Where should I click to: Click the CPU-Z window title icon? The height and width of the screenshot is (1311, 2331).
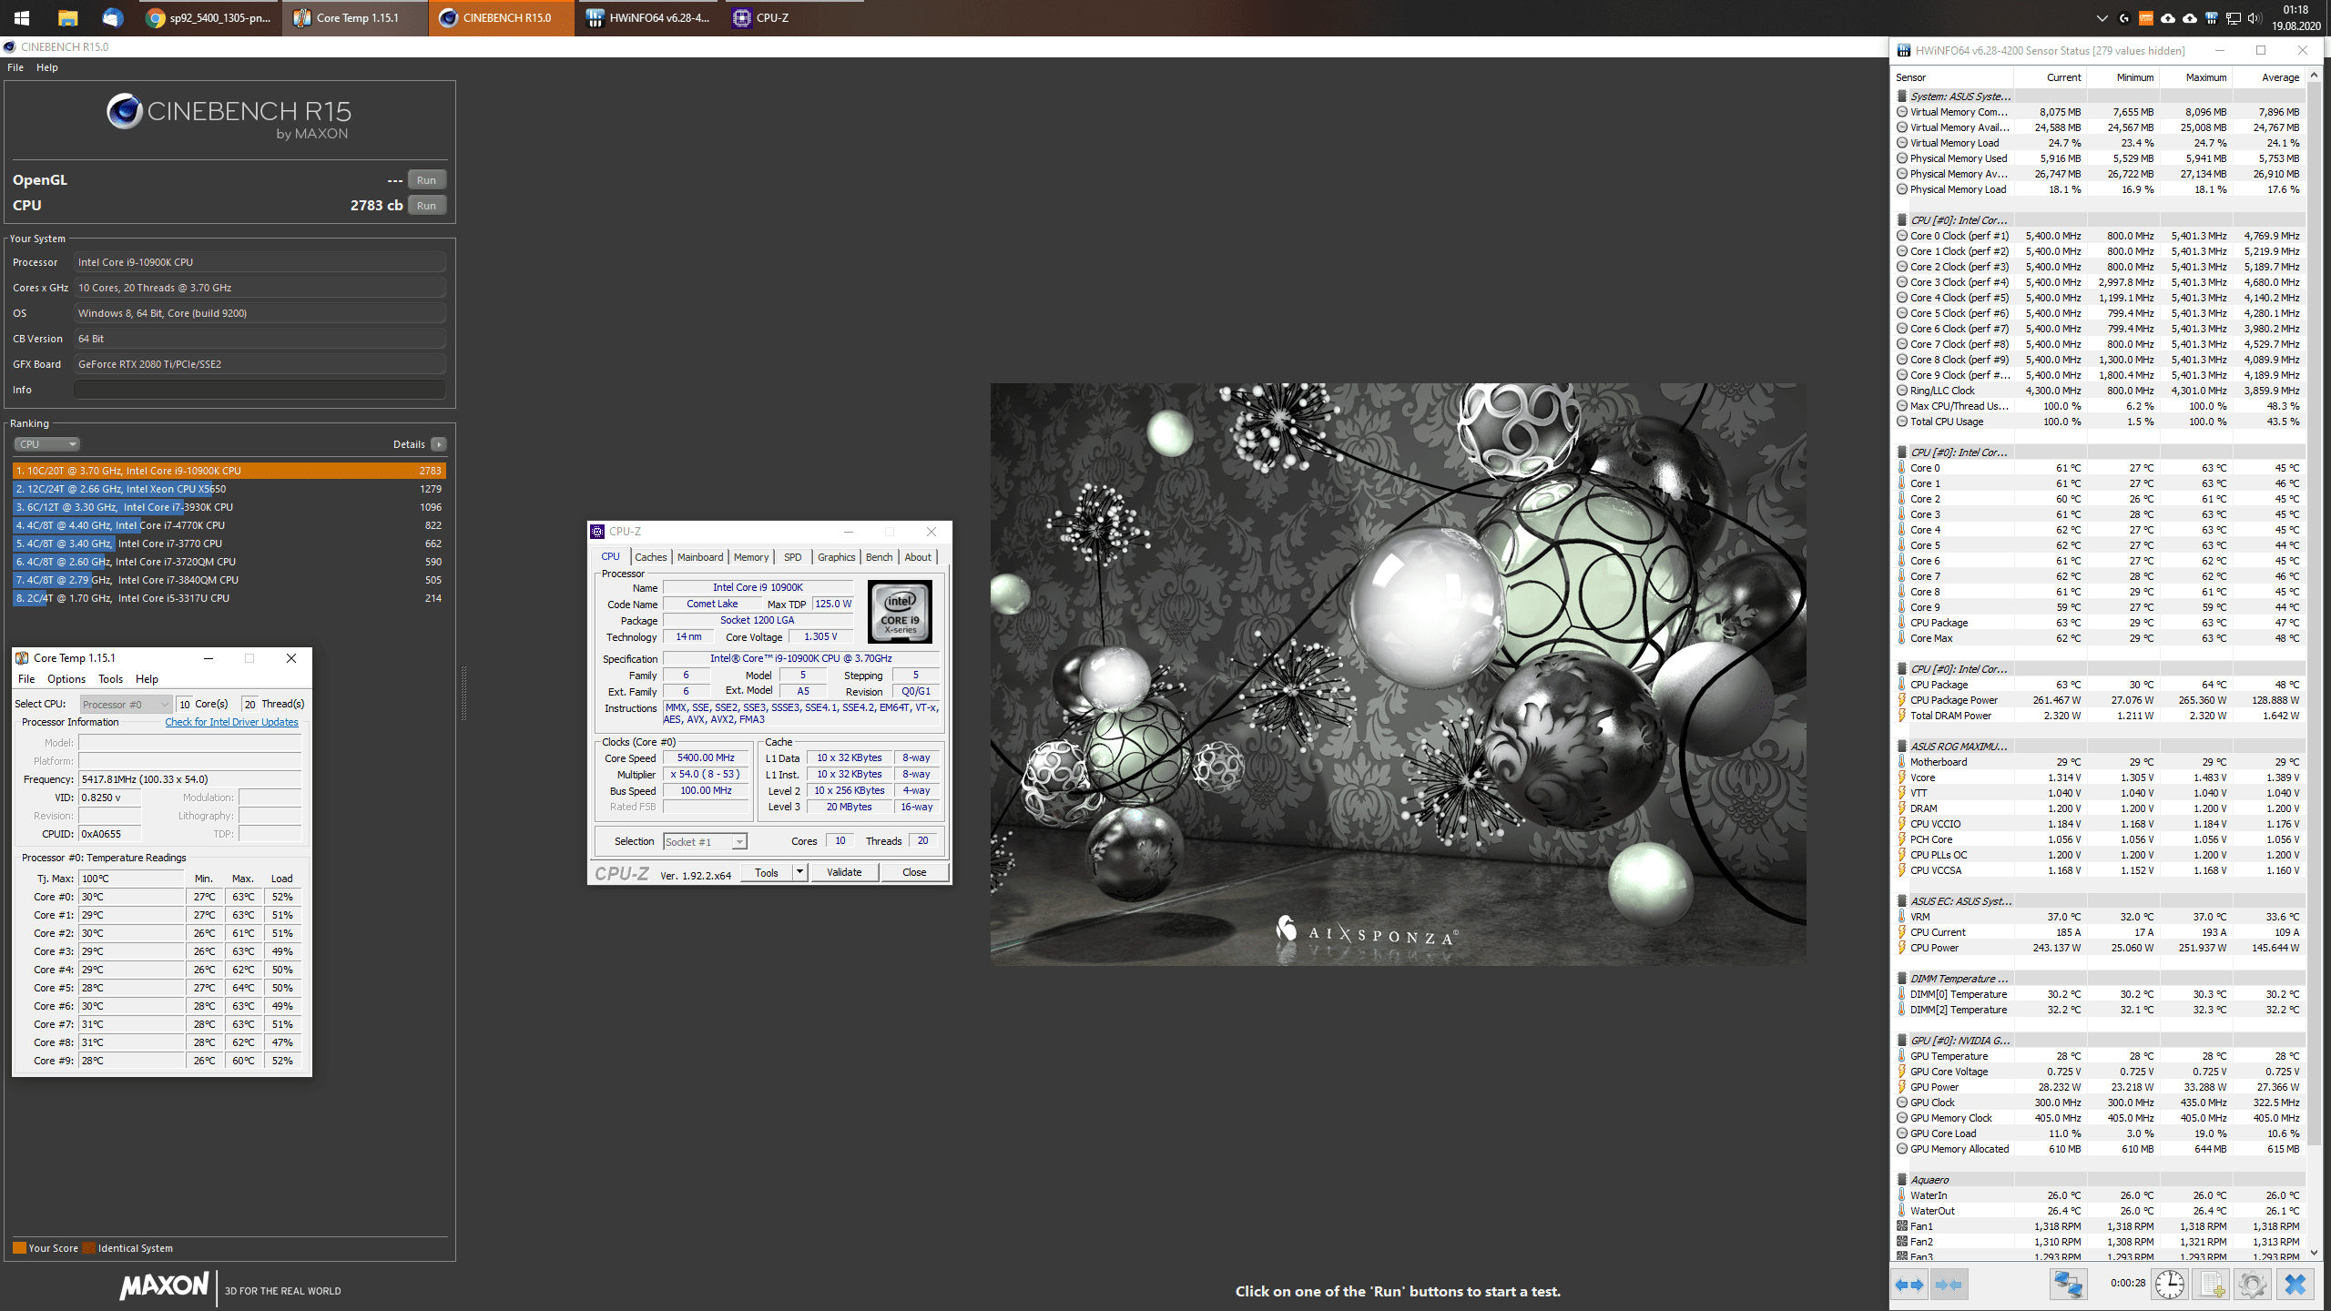pos(597,532)
